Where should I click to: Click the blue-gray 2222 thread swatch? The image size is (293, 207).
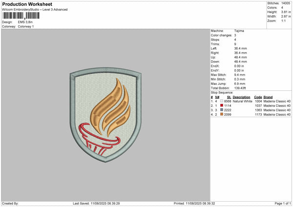pos(222,110)
